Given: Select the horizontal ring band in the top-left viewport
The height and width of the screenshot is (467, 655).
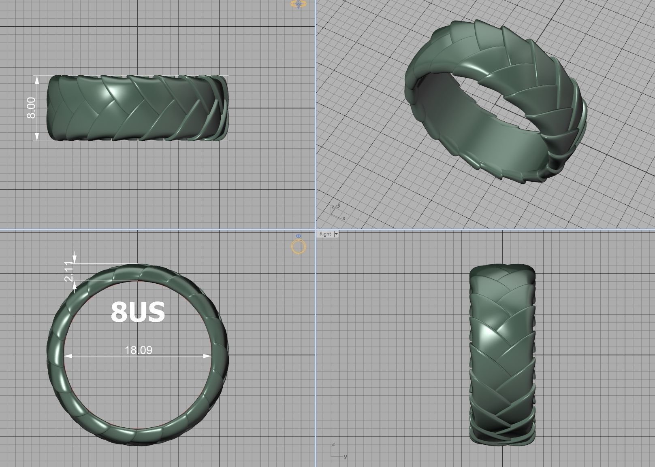Looking at the screenshot, I should [138, 108].
